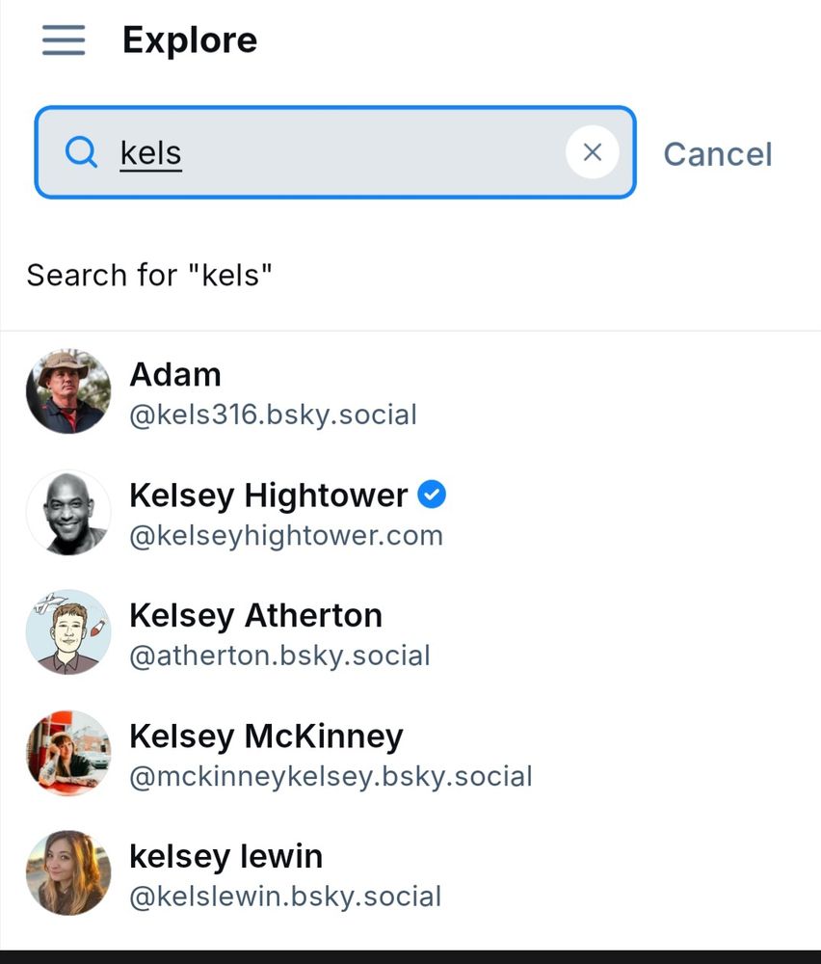The image size is (821, 964).
Task: Click the @kels316.bsky.social handle
Action: [x=273, y=415]
